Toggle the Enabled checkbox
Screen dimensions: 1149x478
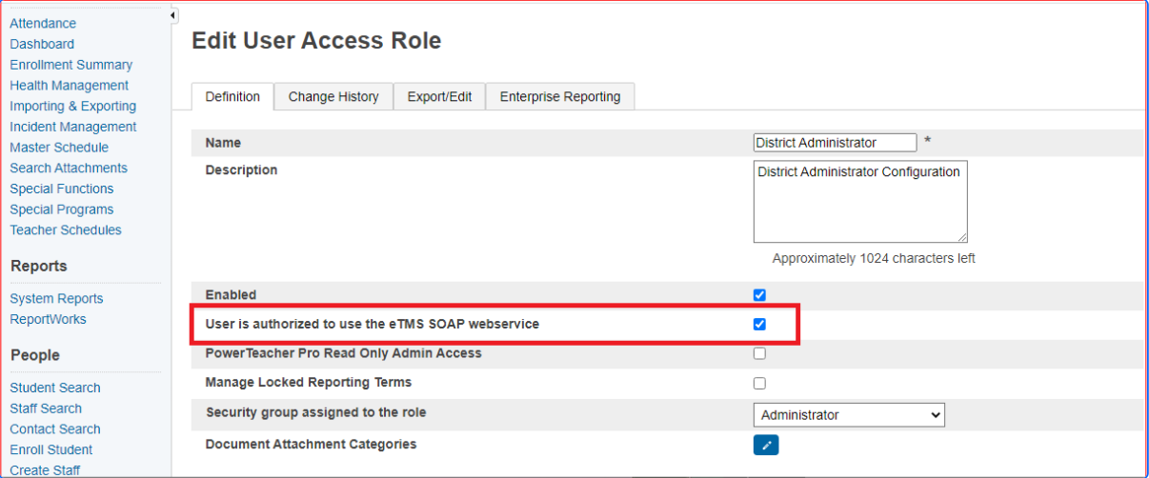(759, 295)
